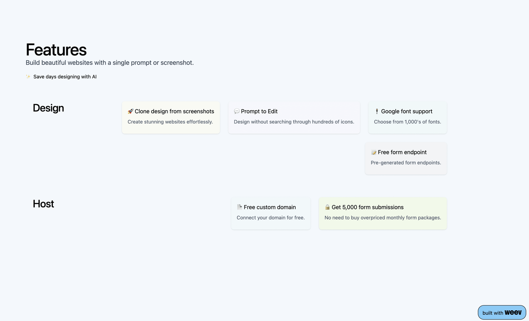
Task: Open the built with weev badge
Action: point(502,312)
